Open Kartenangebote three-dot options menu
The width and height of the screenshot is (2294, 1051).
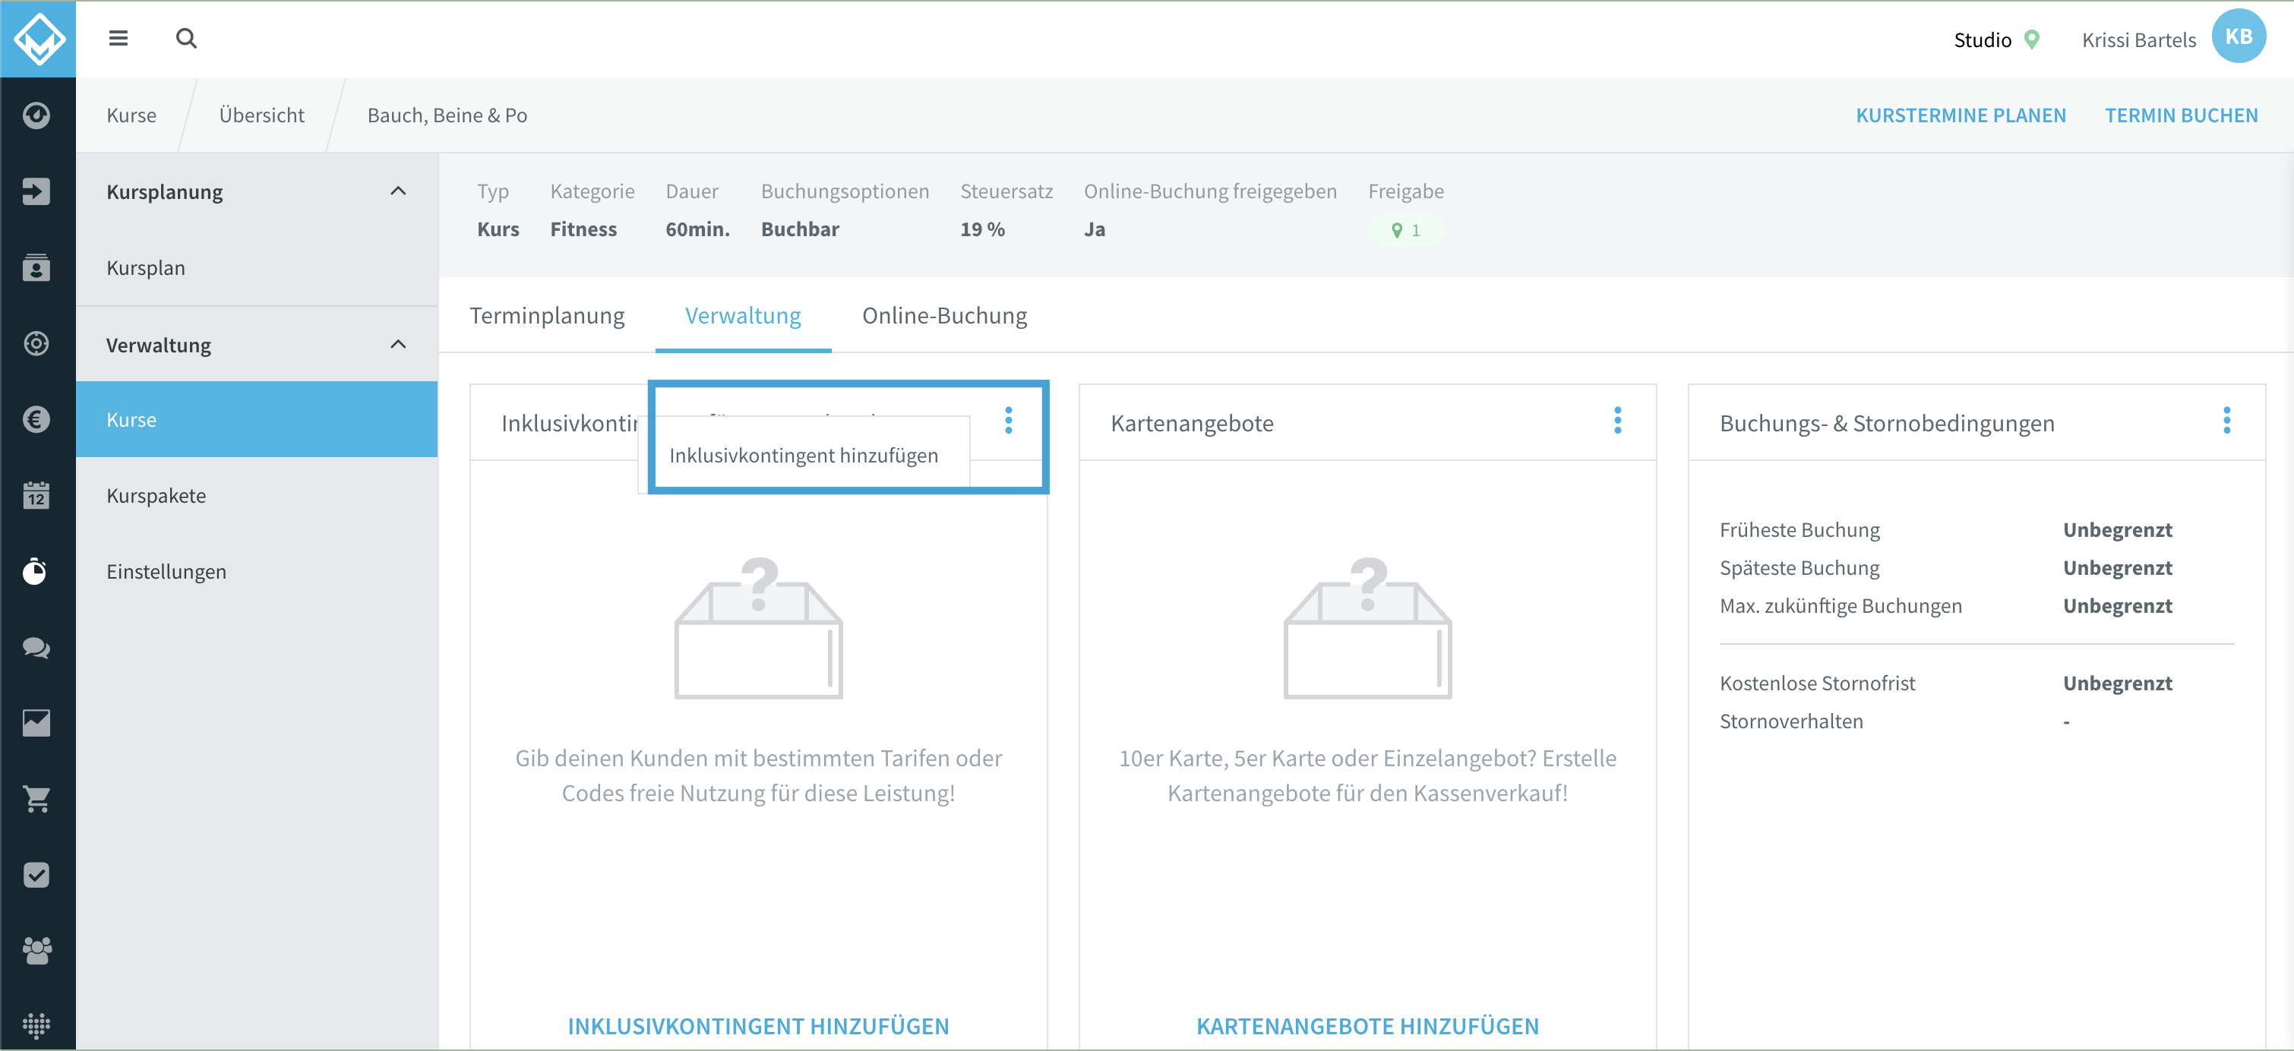[1618, 421]
